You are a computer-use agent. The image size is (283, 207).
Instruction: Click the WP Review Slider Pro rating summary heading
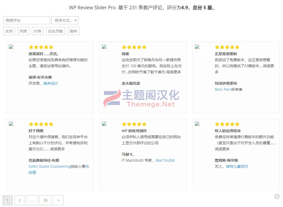(x=142, y=8)
